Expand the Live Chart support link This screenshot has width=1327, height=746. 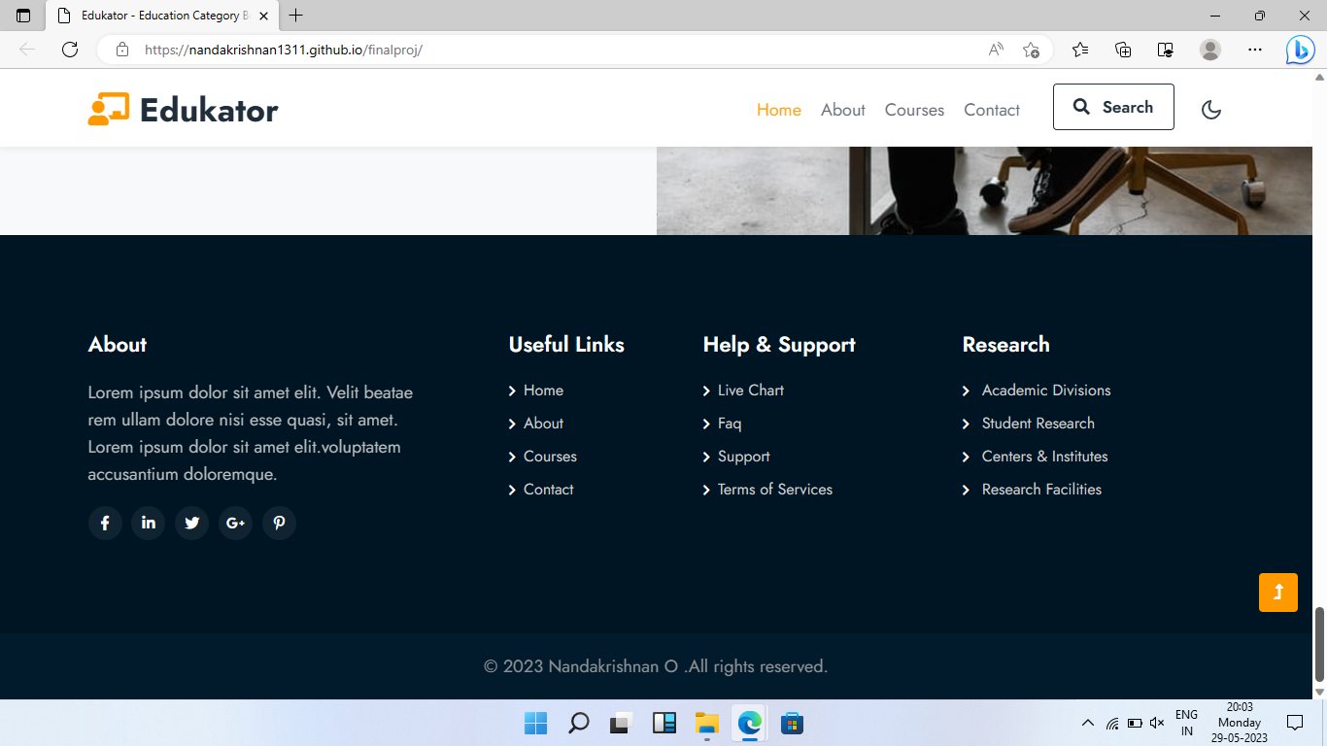coord(749,390)
